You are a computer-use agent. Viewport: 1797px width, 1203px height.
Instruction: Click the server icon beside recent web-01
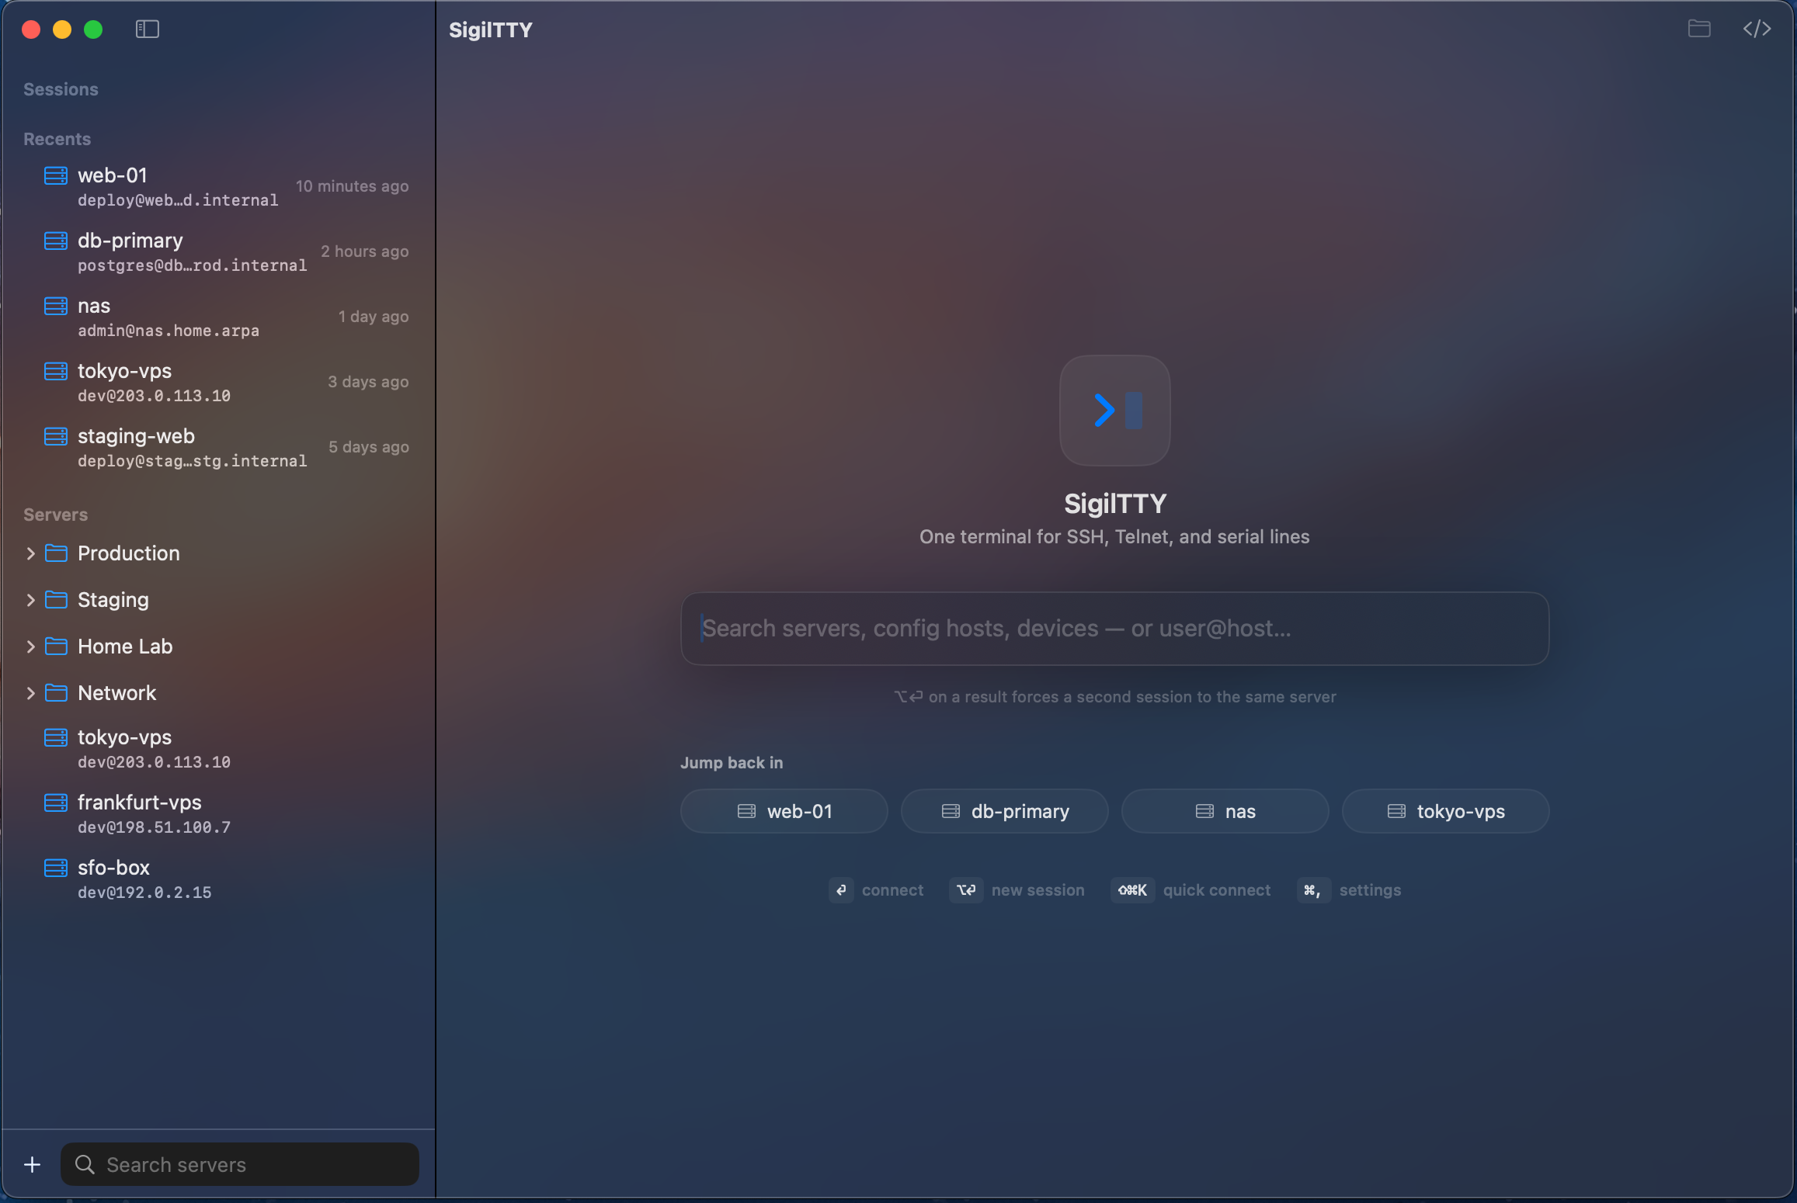(56, 175)
